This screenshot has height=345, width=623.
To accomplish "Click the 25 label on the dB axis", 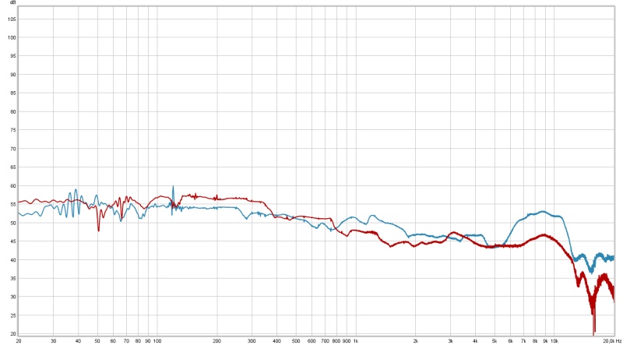I will [x=11, y=315].
